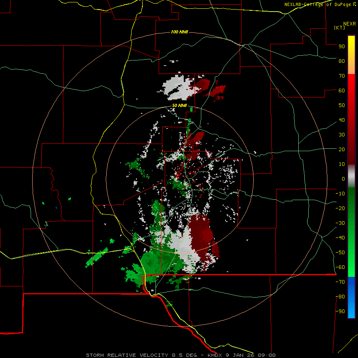
Task: Click the NEXR label above the color scale
Action: [x=349, y=24]
